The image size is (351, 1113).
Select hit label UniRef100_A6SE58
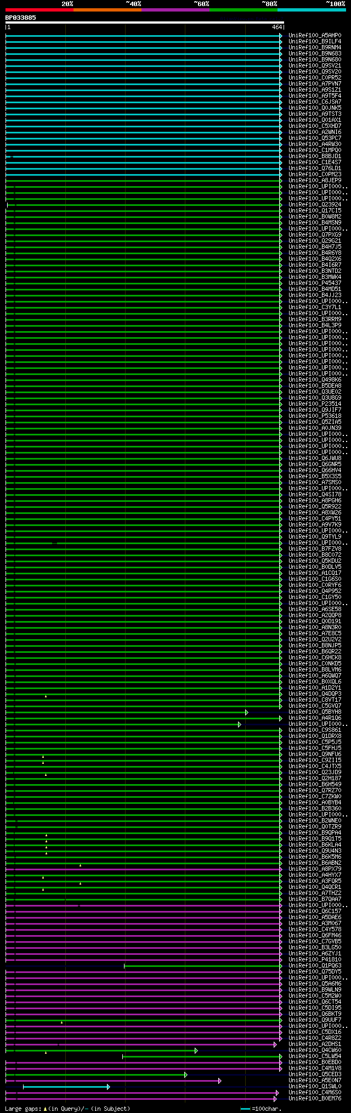[x=315, y=609]
